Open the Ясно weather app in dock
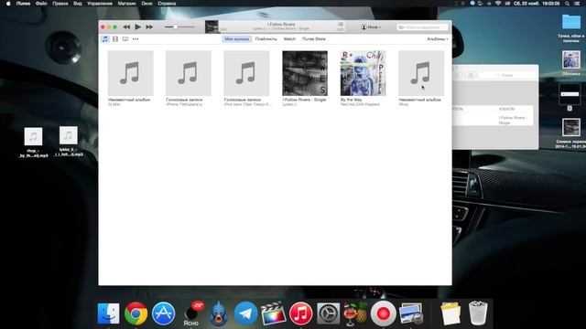This screenshot has height=329, width=586. (x=191, y=313)
